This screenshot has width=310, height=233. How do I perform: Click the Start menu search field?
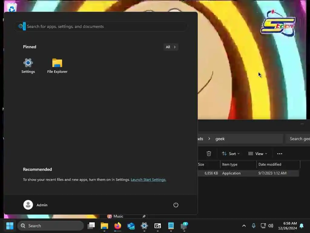pos(101,26)
